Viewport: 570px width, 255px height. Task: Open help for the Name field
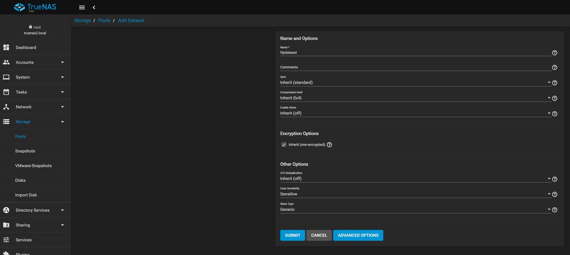(555, 53)
